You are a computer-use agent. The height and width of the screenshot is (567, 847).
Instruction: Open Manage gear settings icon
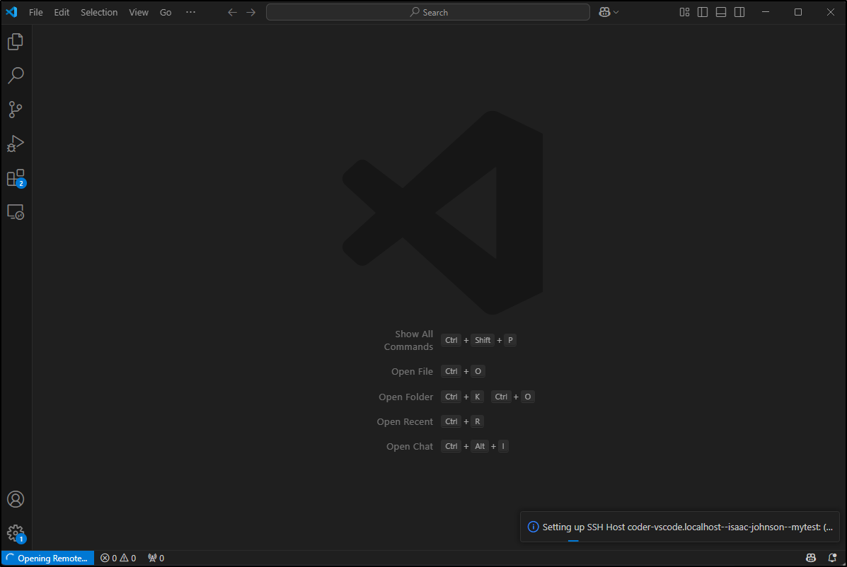(x=16, y=534)
